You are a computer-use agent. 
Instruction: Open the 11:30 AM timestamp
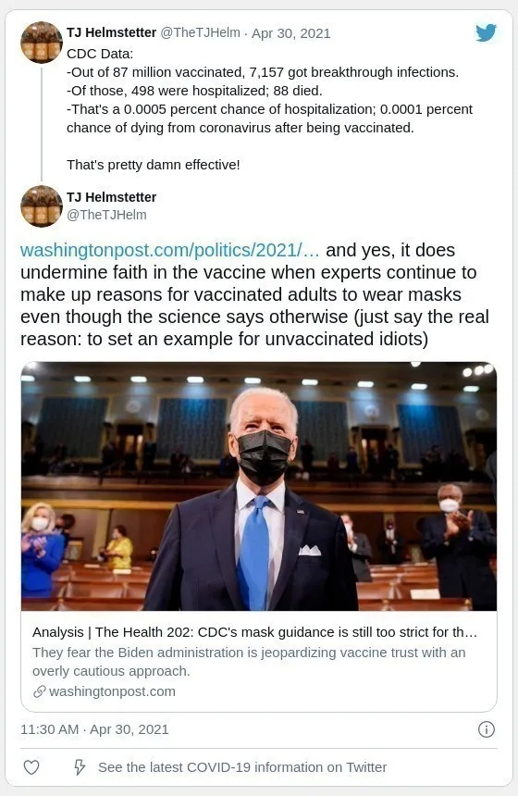pos(49,729)
